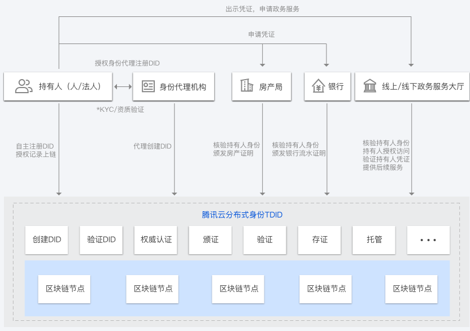Select the 验证 module box
The image size is (470, 331).
click(264, 239)
